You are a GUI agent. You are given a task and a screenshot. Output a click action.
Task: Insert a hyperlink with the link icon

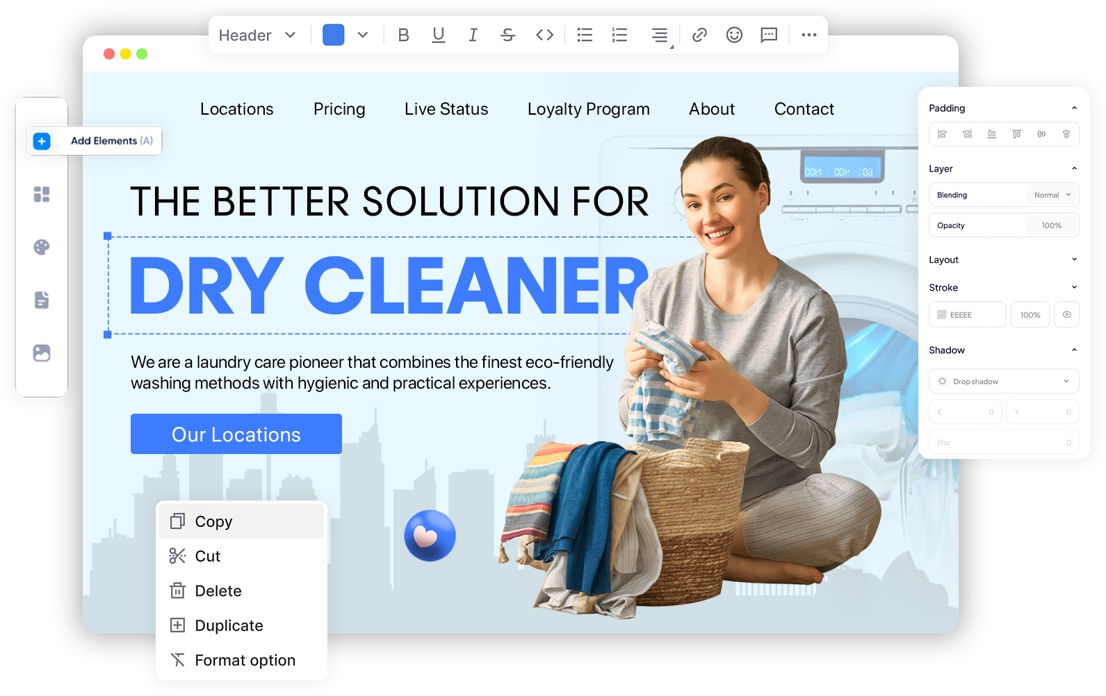point(699,35)
